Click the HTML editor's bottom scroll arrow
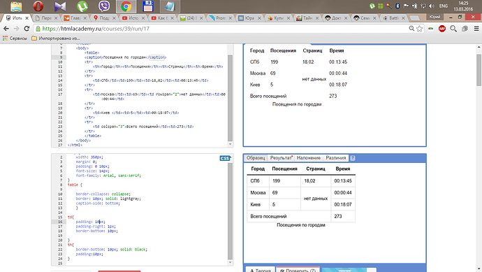This screenshot has height=272, width=482. (x=231, y=144)
